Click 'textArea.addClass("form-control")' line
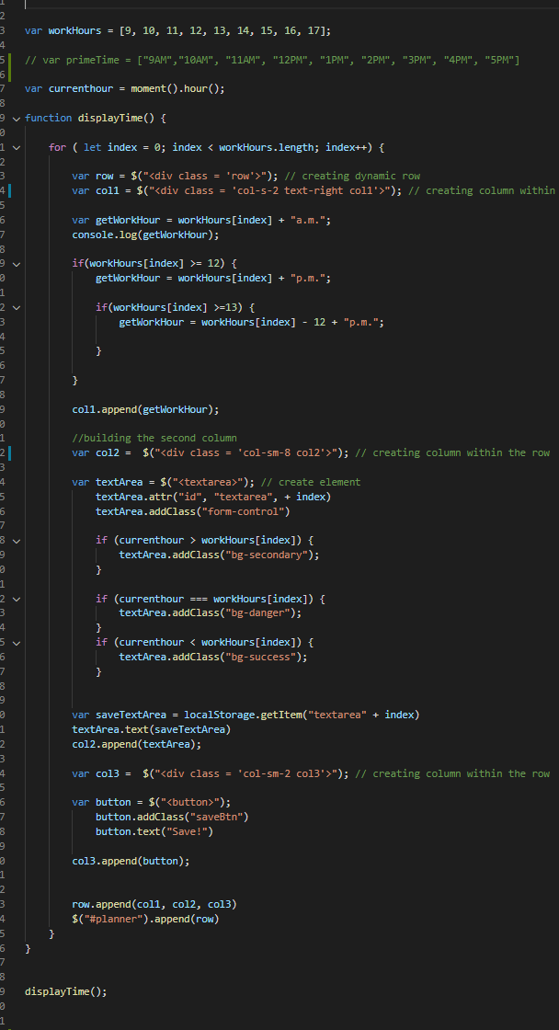This screenshot has width=559, height=1030. click(192, 511)
